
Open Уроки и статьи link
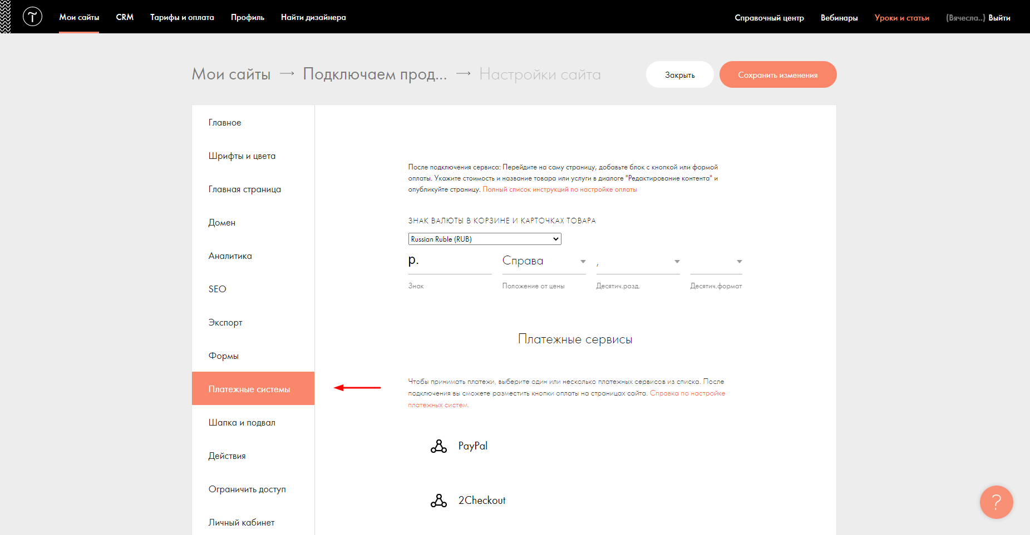click(x=901, y=18)
